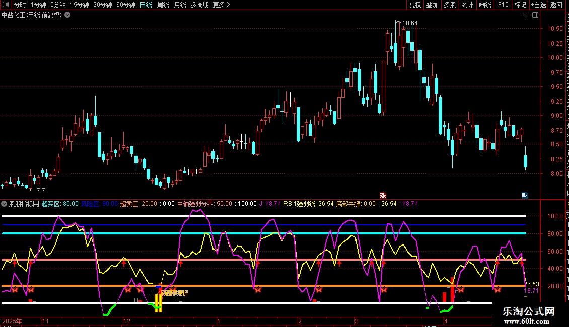Click the 20.00 indicator axis label
Screen dimensions: 569x327
tap(555, 286)
